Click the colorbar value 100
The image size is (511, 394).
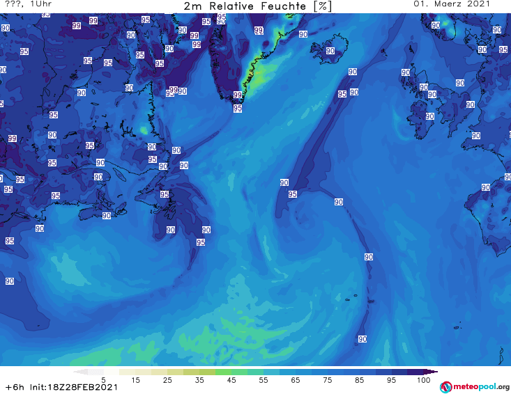click(x=423, y=380)
